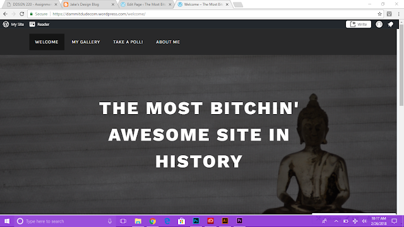Show hidden system tray icons
This screenshot has width=404, height=227.
click(x=336, y=221)
